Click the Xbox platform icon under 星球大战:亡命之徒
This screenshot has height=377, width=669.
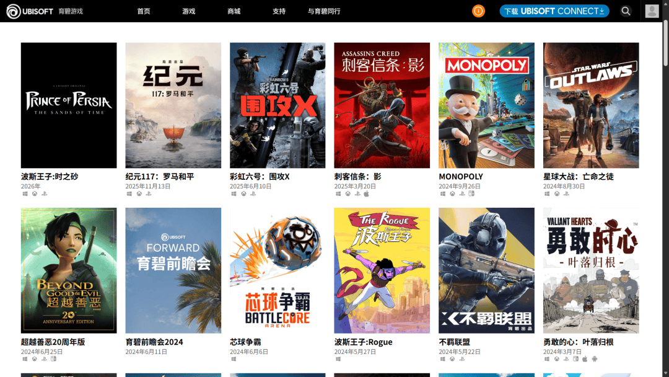click(556, 193)
